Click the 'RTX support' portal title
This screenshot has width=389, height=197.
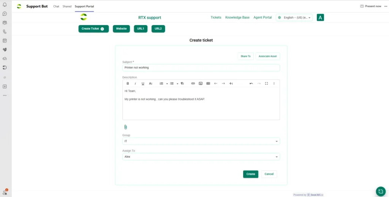150,17
